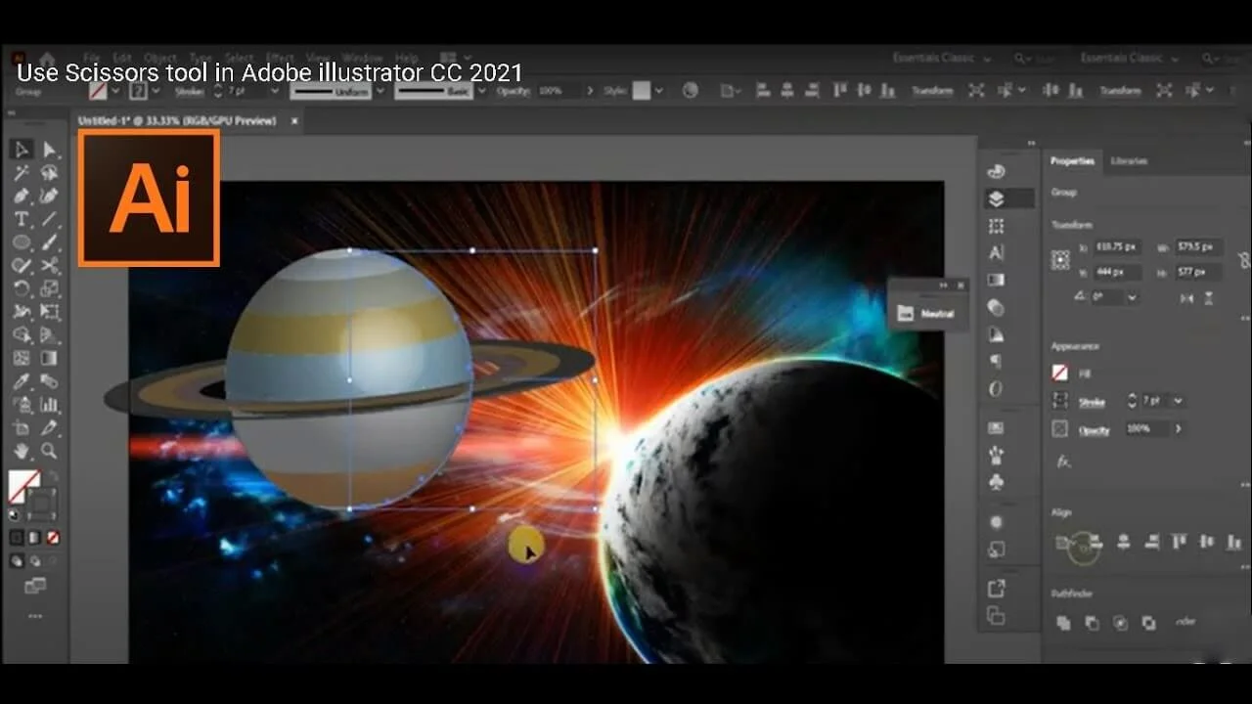Set color mode to None in toolbar
1252x704 pixels.
tap(53, 538)
